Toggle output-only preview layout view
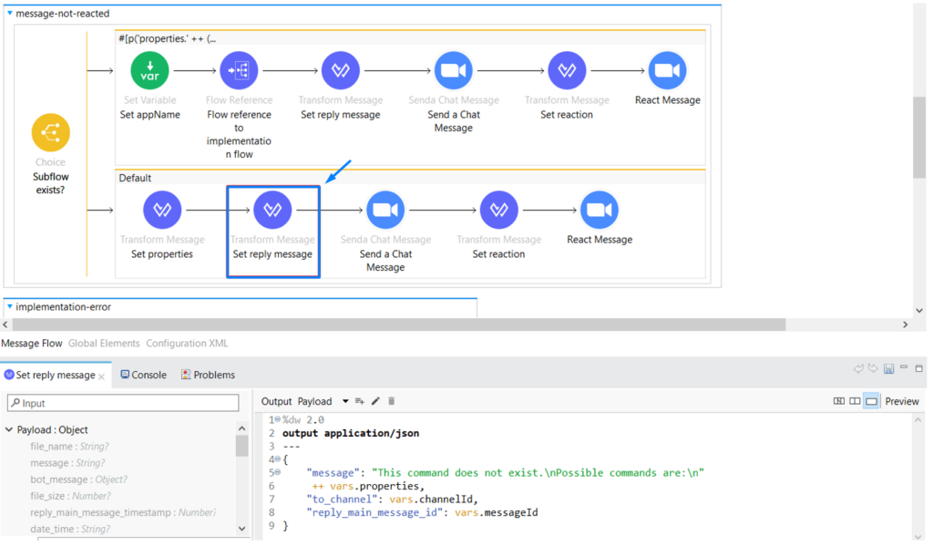 (x=871, y=401)
